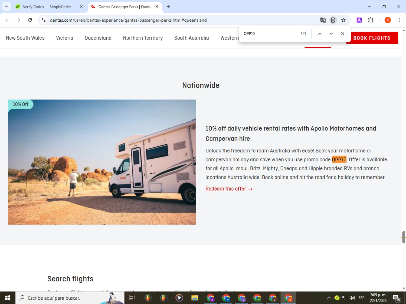The image size is (406, 304).
Task: Open the network tray icon
Action: (x=344, y=298)
